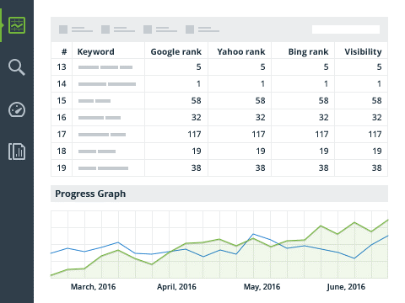Click the third gray toolbar square placeholder
This screenshot has width=405, height=303.
(148, 29)
